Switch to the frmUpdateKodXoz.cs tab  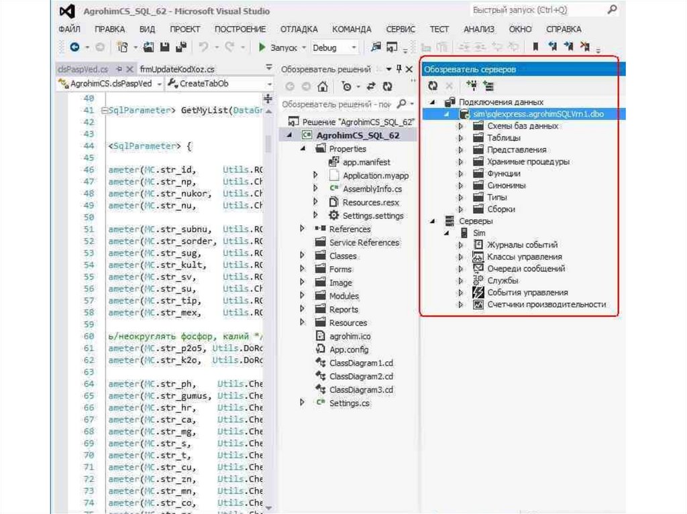click(177, 69)
